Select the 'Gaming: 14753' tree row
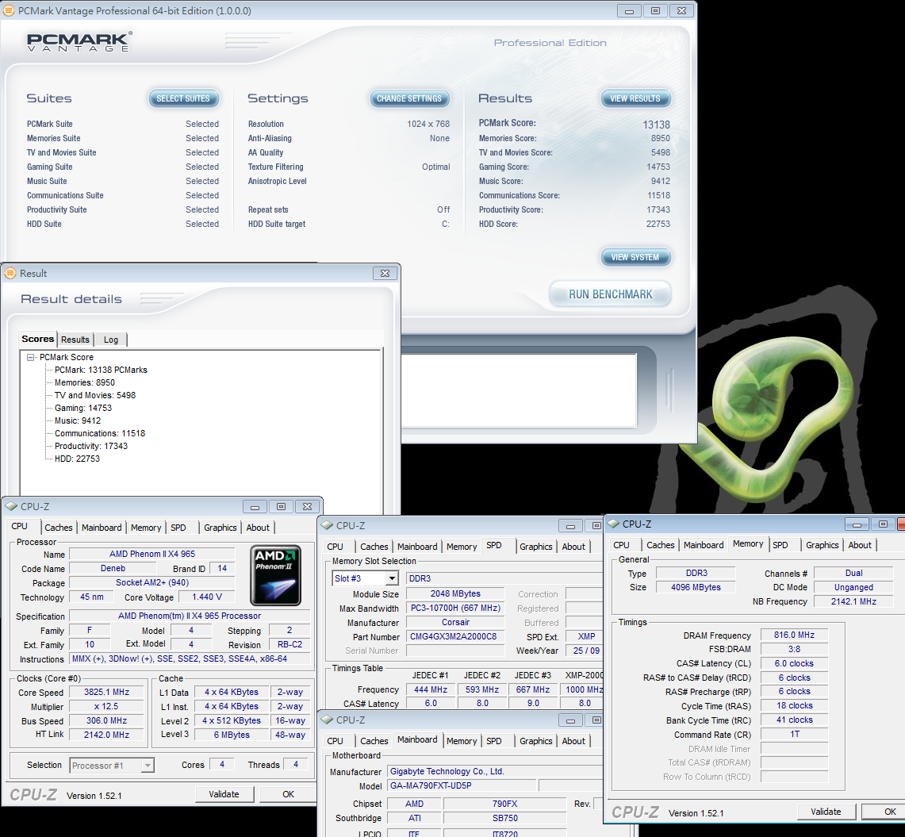 (83, 408)
